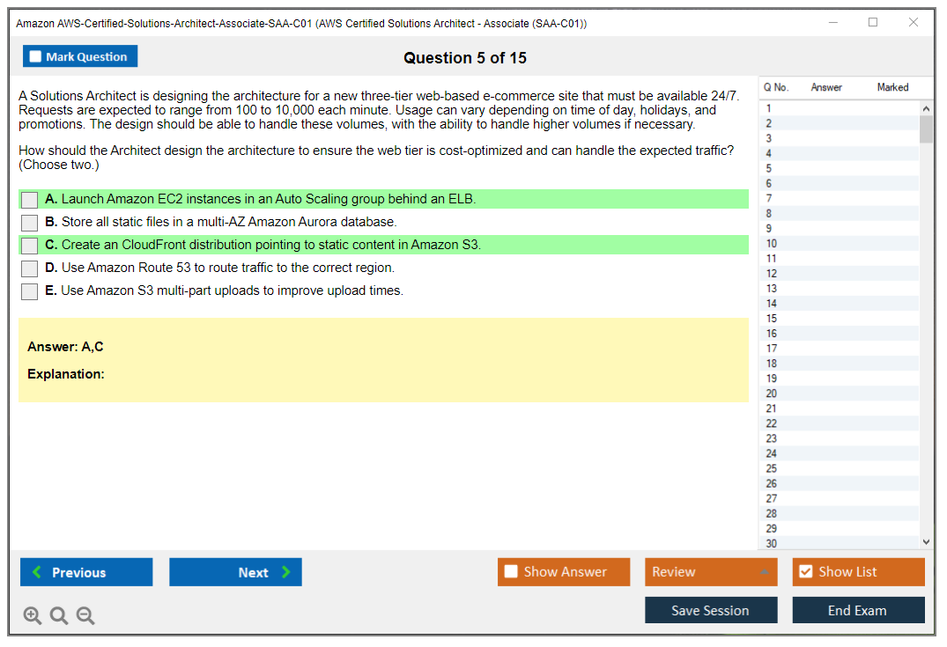Screen dimensions: 947x647
Task: Go to the Previous question
Action: point(86,572)
